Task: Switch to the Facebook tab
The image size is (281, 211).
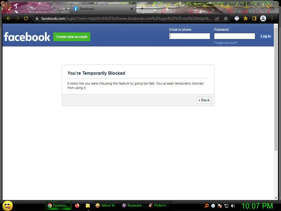Action: [103, 9]
